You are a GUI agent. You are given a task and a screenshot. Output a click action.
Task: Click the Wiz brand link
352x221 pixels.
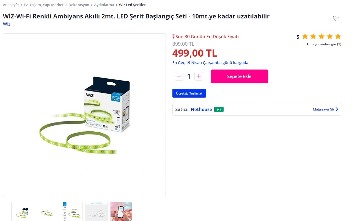tap(7, 24)
